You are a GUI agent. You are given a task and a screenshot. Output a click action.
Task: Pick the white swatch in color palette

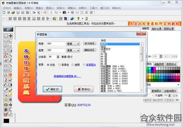click(157, 68)
